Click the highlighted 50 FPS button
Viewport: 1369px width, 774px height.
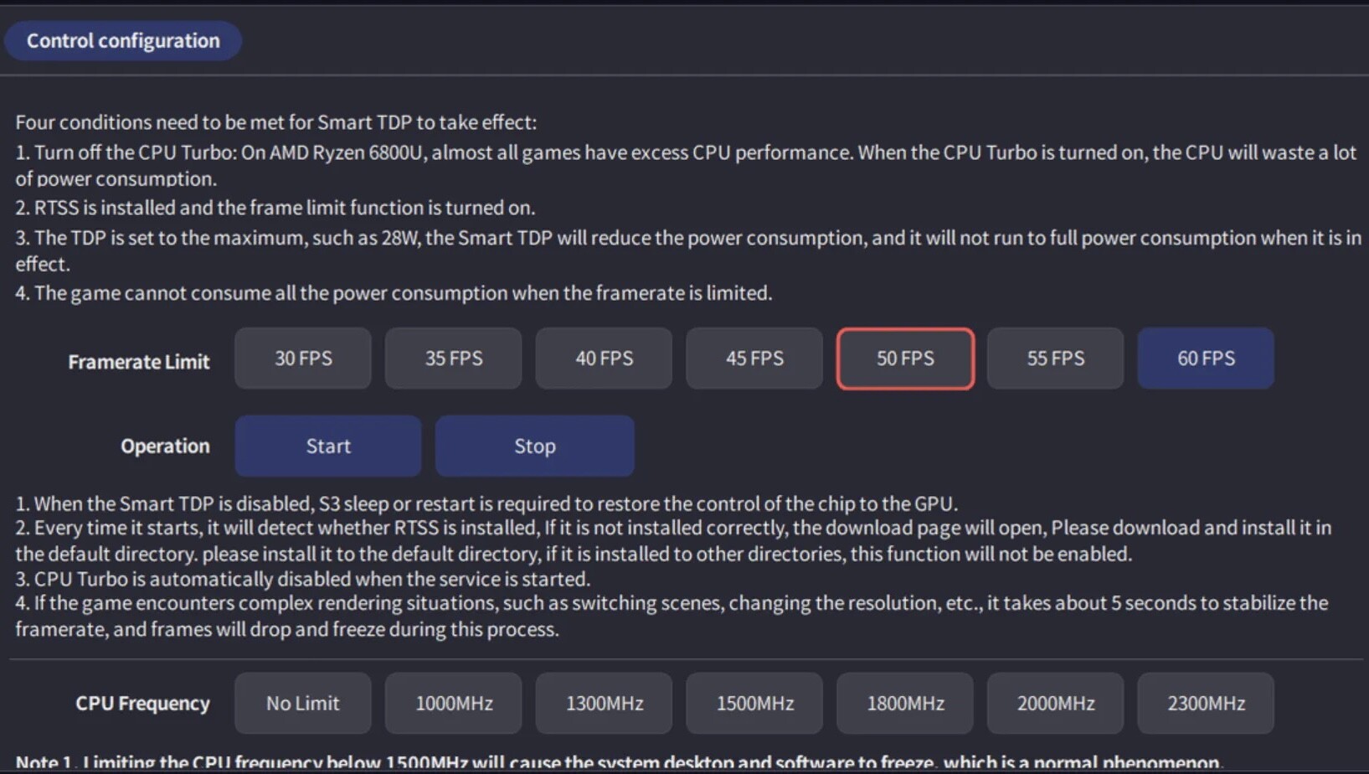pyautogui.click(x=905, y=359)
